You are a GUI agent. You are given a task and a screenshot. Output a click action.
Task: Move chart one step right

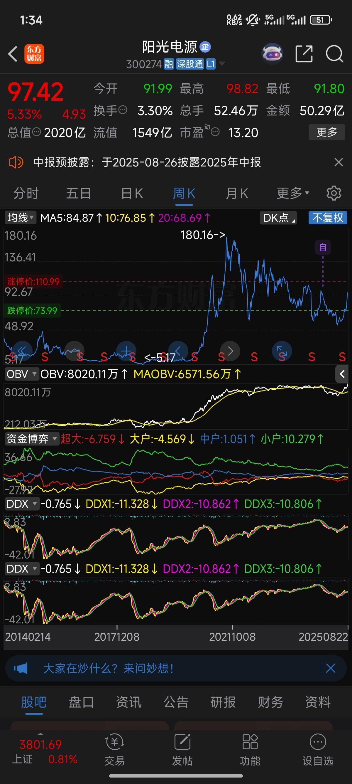pyautogui.click(x=230, y=351)
